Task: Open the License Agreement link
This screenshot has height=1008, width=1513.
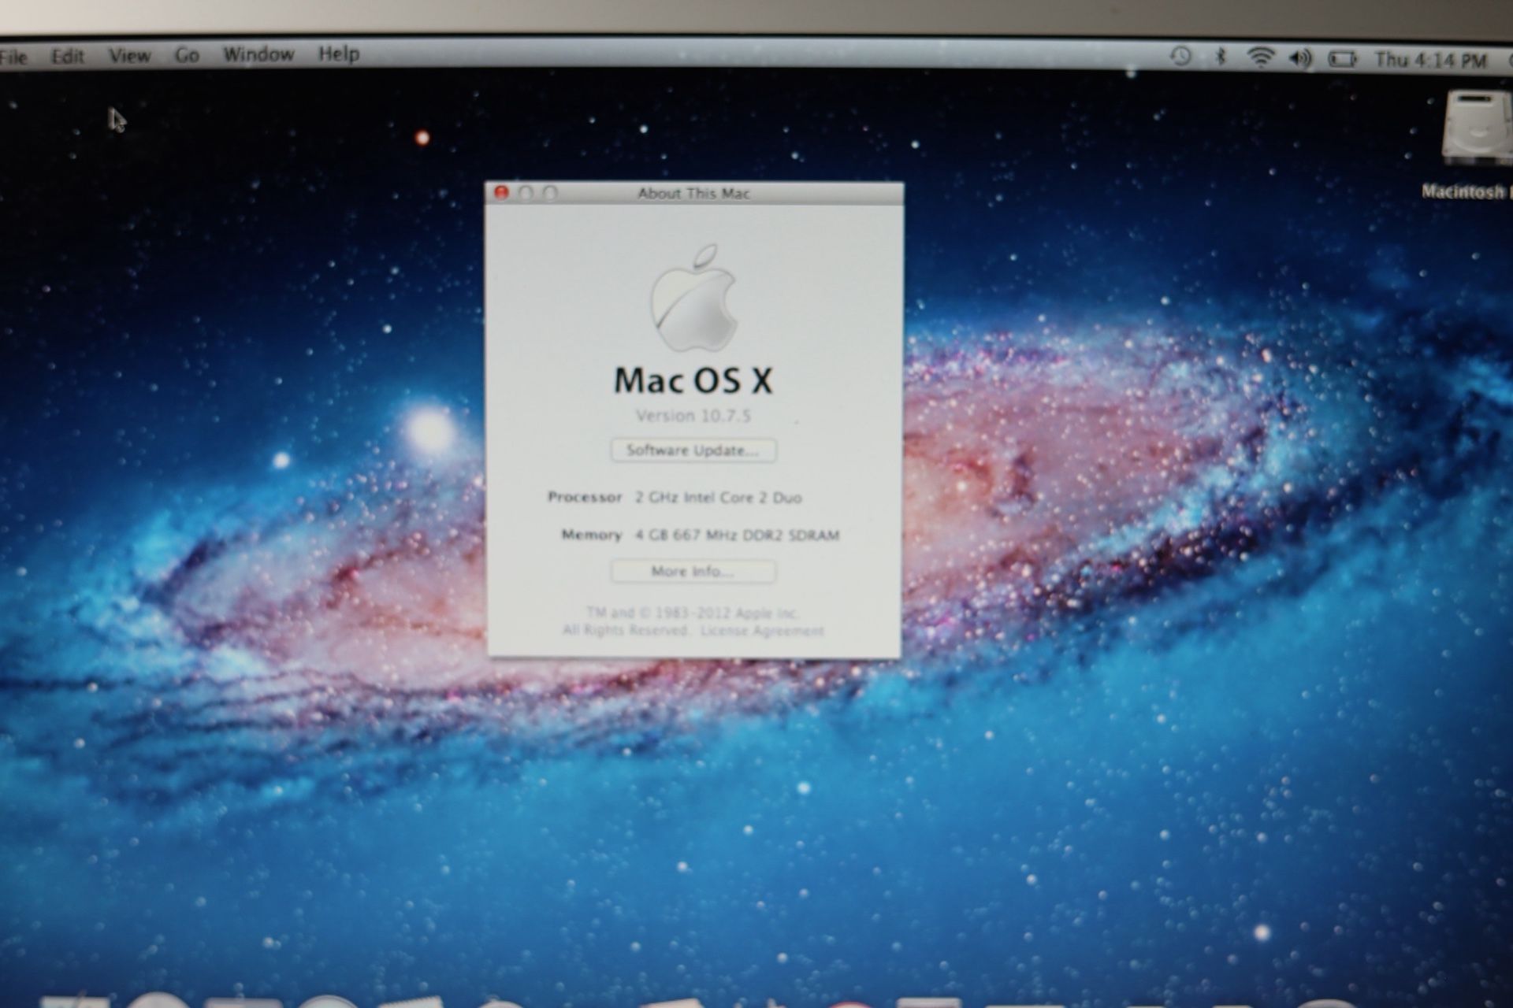Action: click(762, 631)
